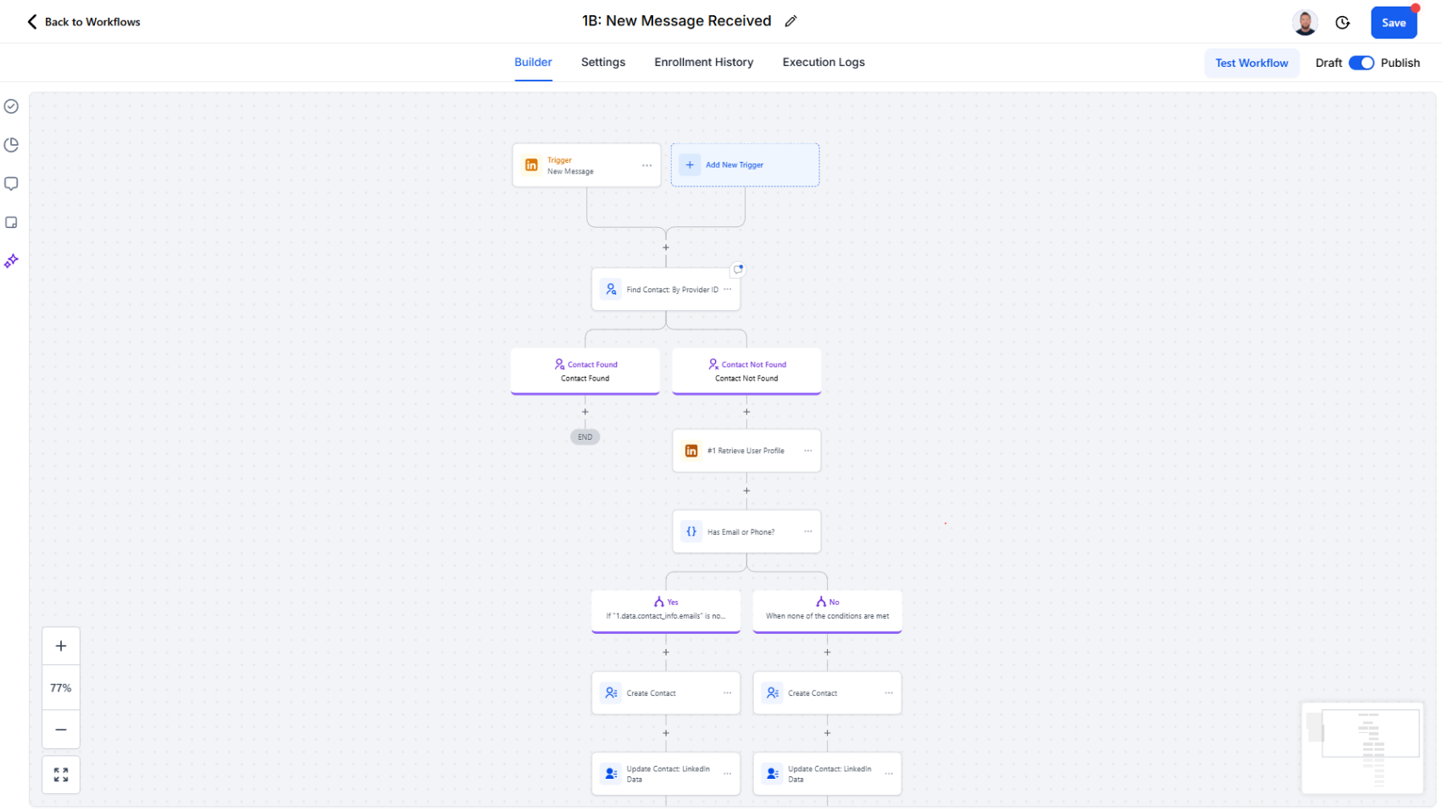Screen dimensions: 1442x811
Task: Click the checkmark icon in left sidebar
Action: [11, 106]
